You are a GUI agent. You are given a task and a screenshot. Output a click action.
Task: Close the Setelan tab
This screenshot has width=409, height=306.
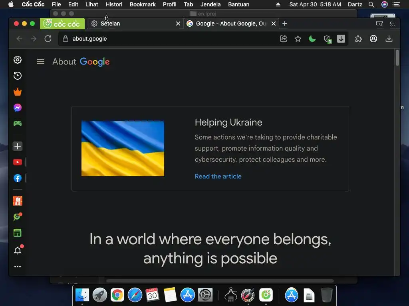[178, 24]
